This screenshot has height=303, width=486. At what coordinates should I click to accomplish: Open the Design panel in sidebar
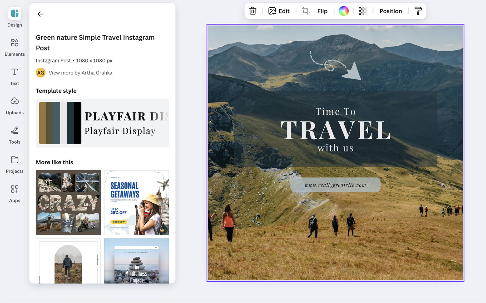tap(14, 17)
